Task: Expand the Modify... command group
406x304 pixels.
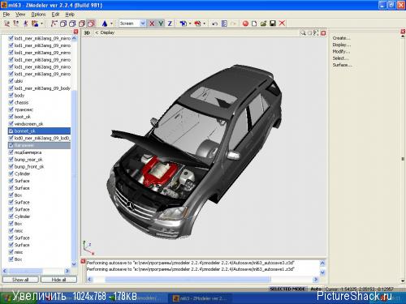Action: (x=341, y=51)
